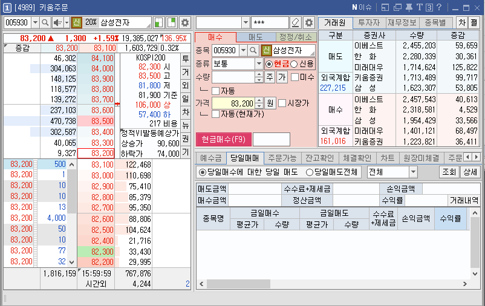The height and width of the screenshot is (306, 485).
Task: Switch to the 매도 sell tab
Action: click(x=255, y=37)
